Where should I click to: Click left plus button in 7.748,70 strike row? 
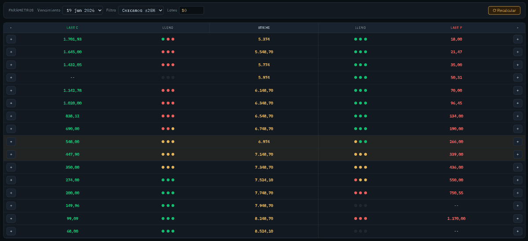tap(11, 193)
